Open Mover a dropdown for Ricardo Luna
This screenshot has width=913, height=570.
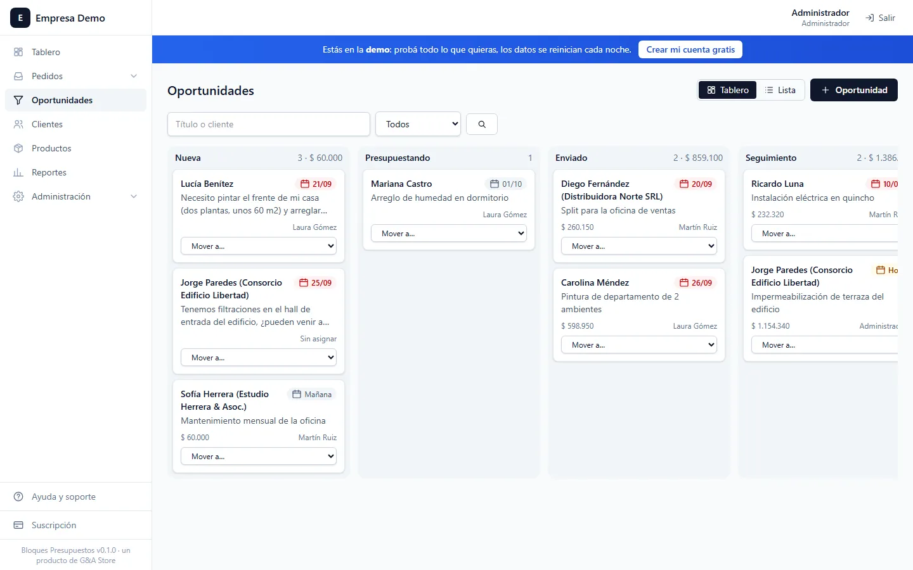click(x=825, y=233)
